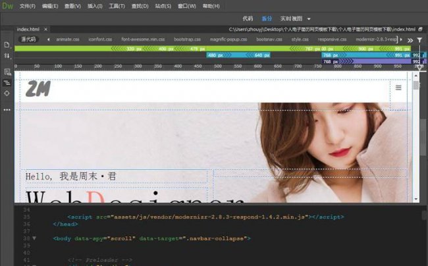Open the 站点(S) menu
This screenshot has width=428, height=266.
[x=163, y=6]
